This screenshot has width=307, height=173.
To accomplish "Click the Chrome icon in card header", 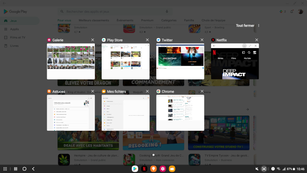I will tap(158, 91).
